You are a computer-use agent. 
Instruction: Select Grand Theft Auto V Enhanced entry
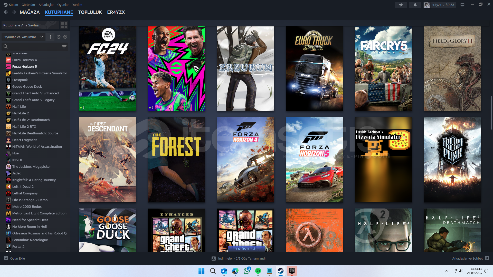pos(36,93)
